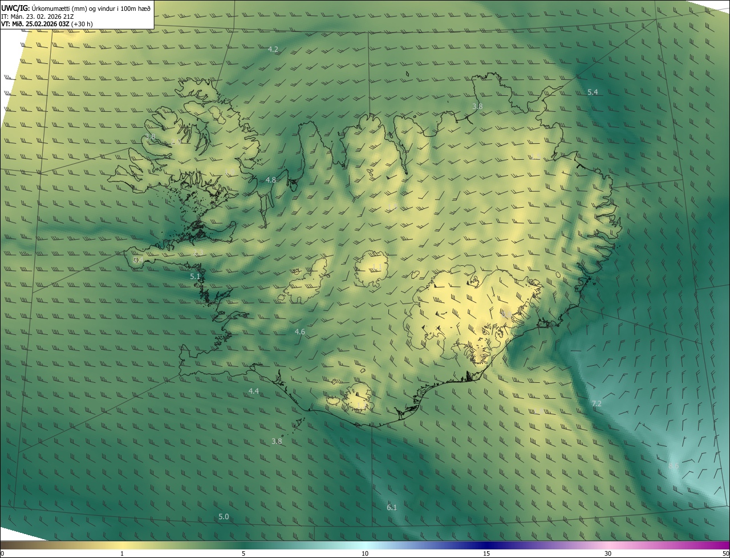Click the 4.8 value label on the map
The height and width of the screenshot is (558, 730).
[271, 180]
